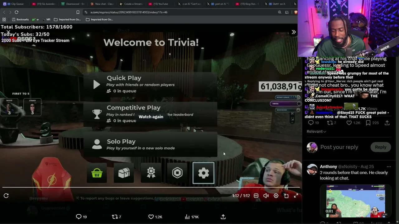Image resolution: width=399 pixels, height=224 pixels.
Task: Open site information icon beside the URL
Action: (x=86, y=12)
